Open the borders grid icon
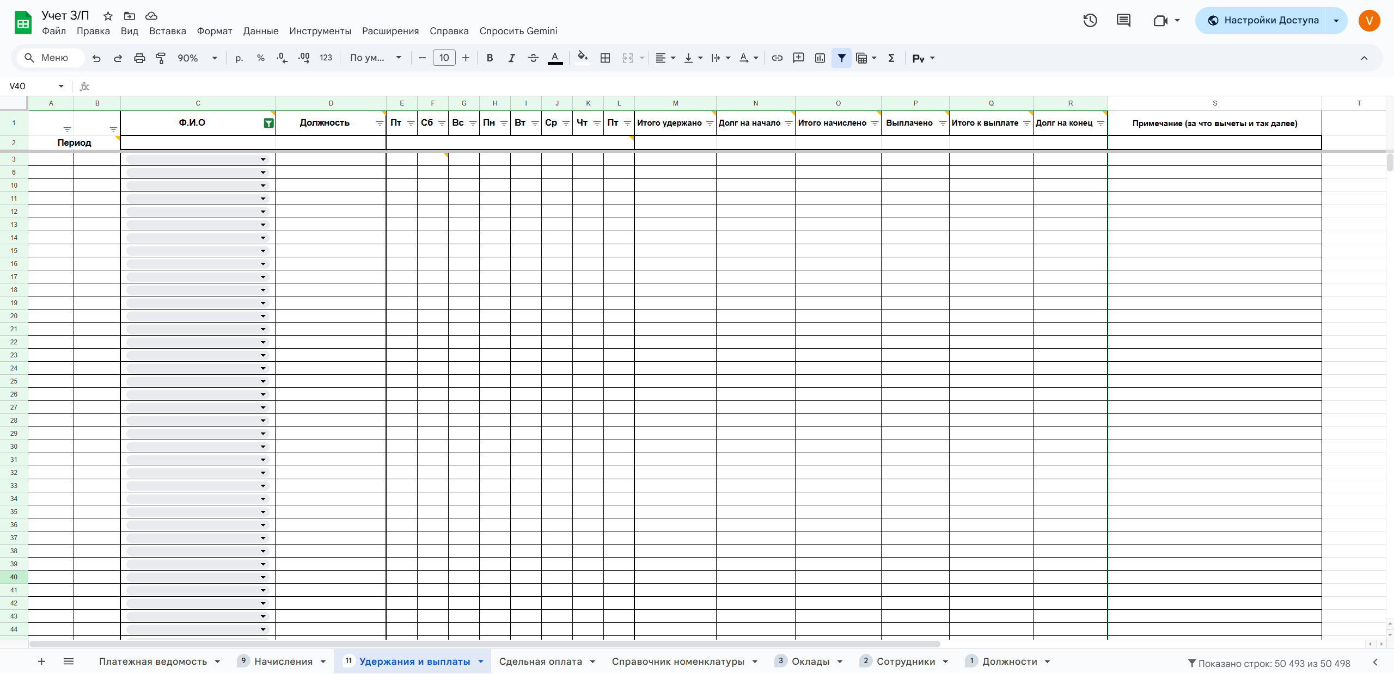 click(x=605, y=58)
